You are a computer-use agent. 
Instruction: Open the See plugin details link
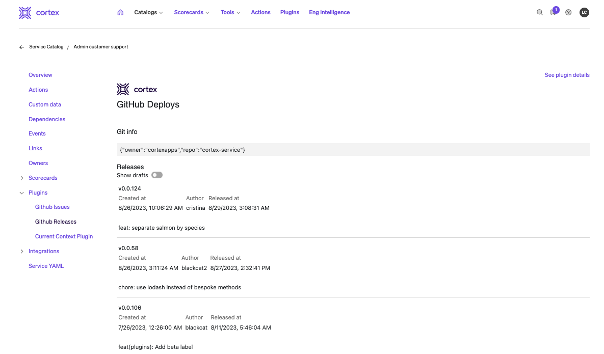(567, 75)
